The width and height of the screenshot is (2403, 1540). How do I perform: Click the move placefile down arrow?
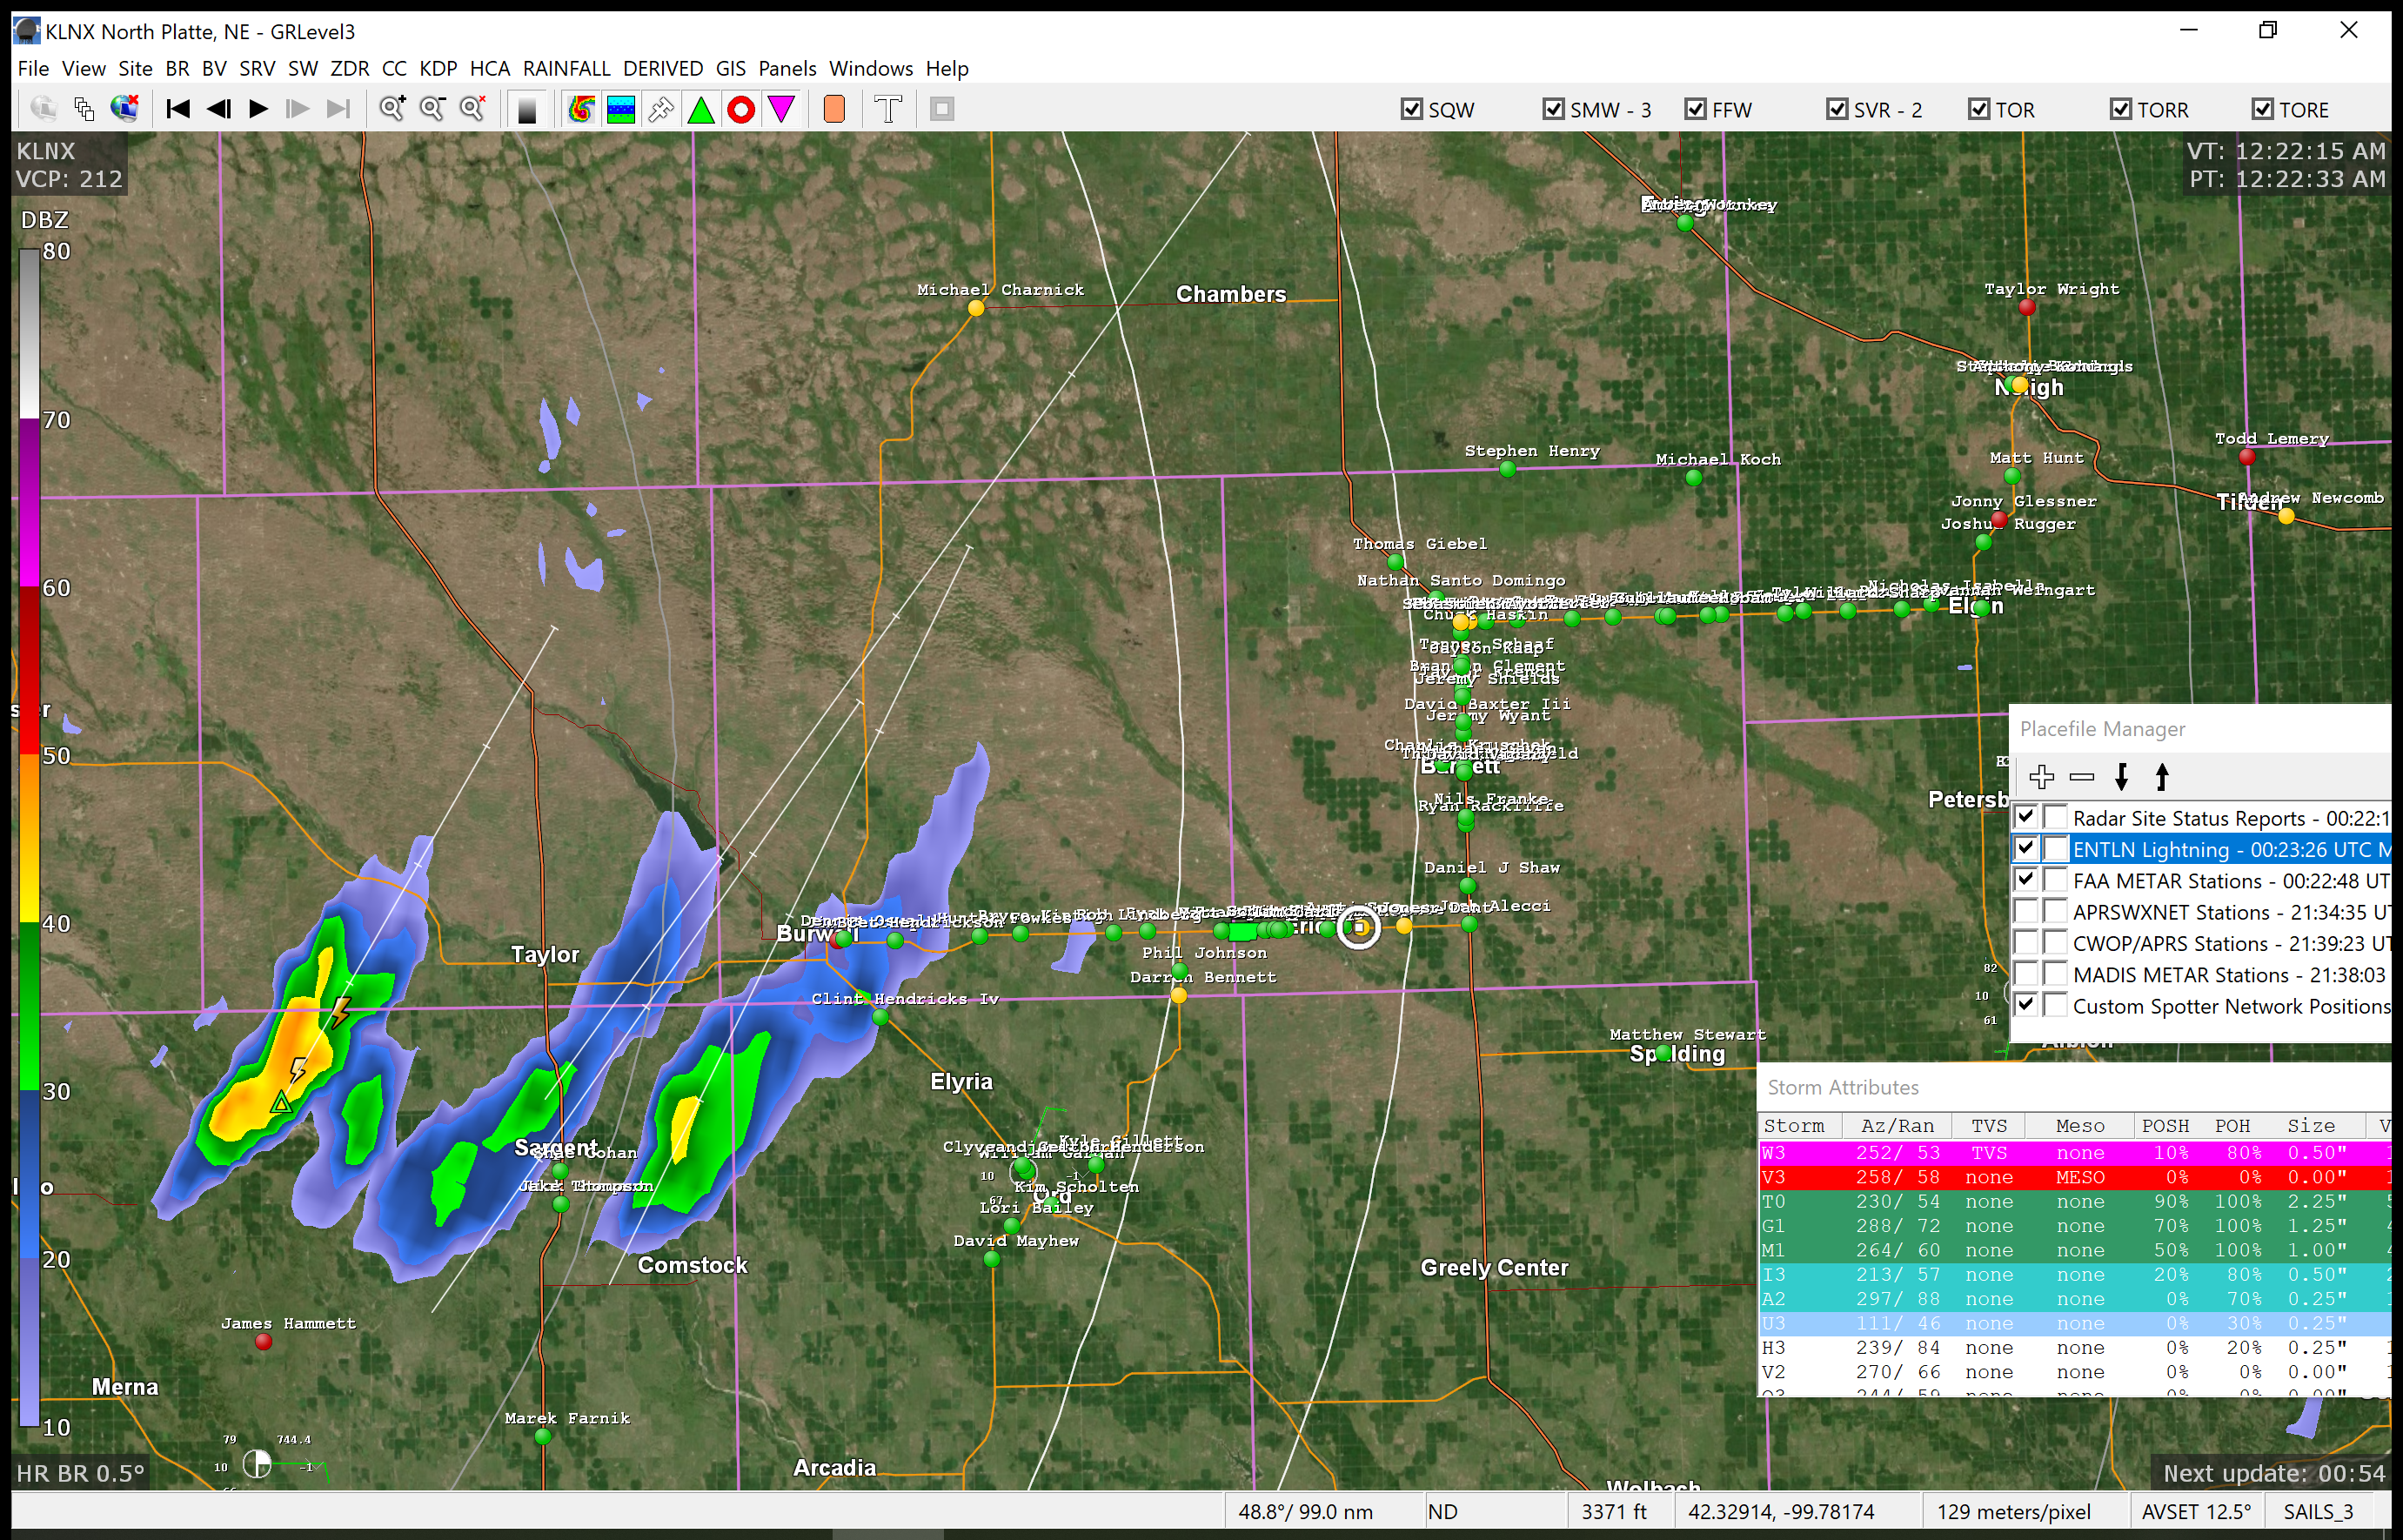pyautogui.click(x=2121, y=777)
